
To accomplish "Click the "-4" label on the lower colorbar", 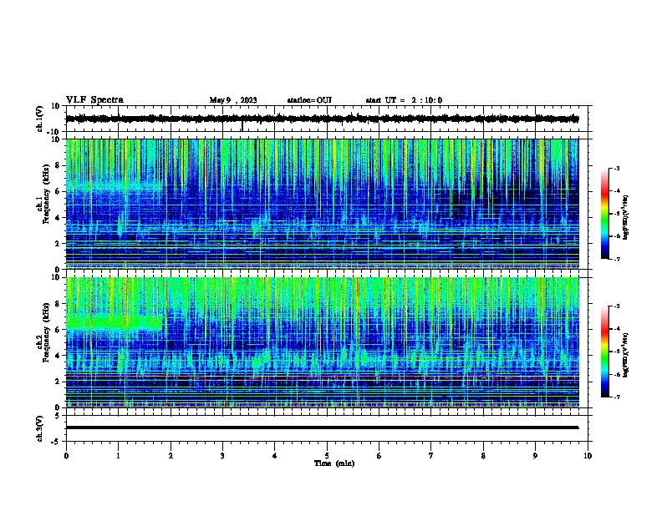I will (617, 329).
